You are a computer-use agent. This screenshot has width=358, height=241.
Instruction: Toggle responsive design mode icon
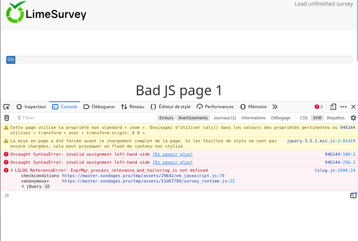click(333, 107)
